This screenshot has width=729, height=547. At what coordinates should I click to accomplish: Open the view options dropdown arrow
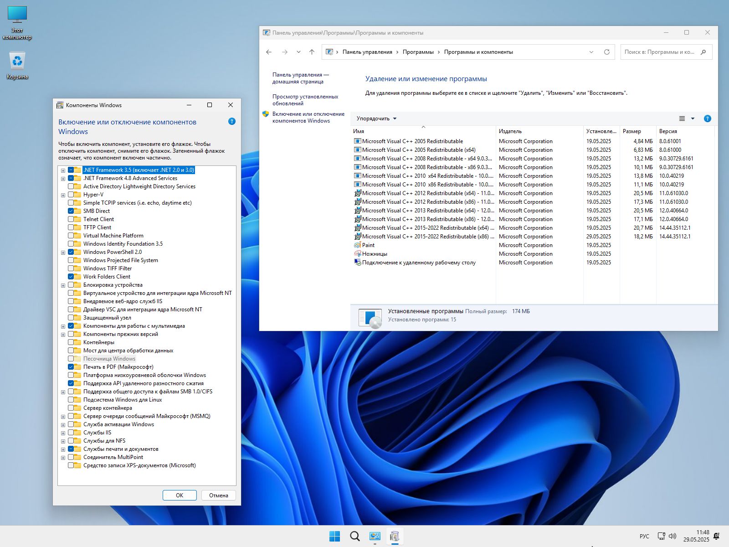(x=693, y=119)
